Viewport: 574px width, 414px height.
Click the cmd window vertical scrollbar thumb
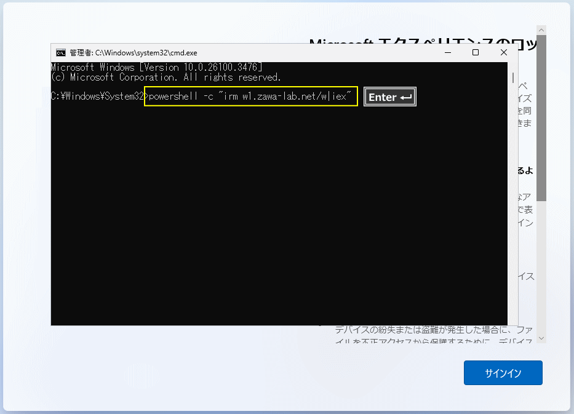pyautogui.click(x=513, y=78)
